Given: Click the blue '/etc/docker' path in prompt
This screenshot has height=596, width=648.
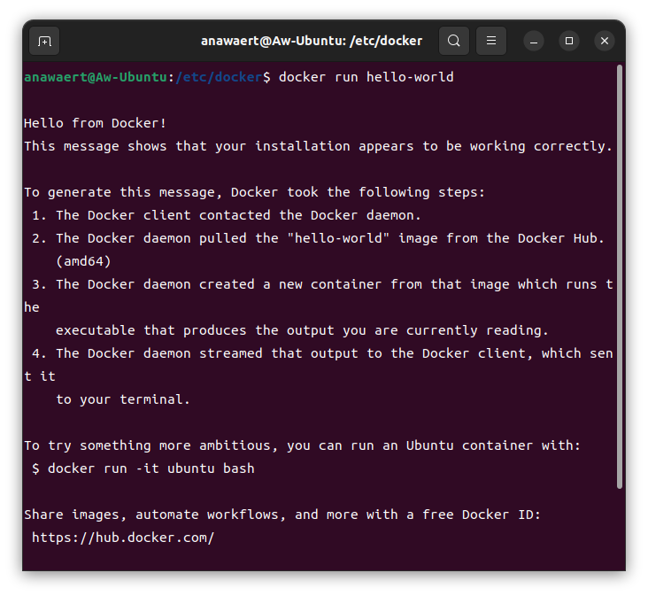Looking at the screenshot, I should 219,77.
